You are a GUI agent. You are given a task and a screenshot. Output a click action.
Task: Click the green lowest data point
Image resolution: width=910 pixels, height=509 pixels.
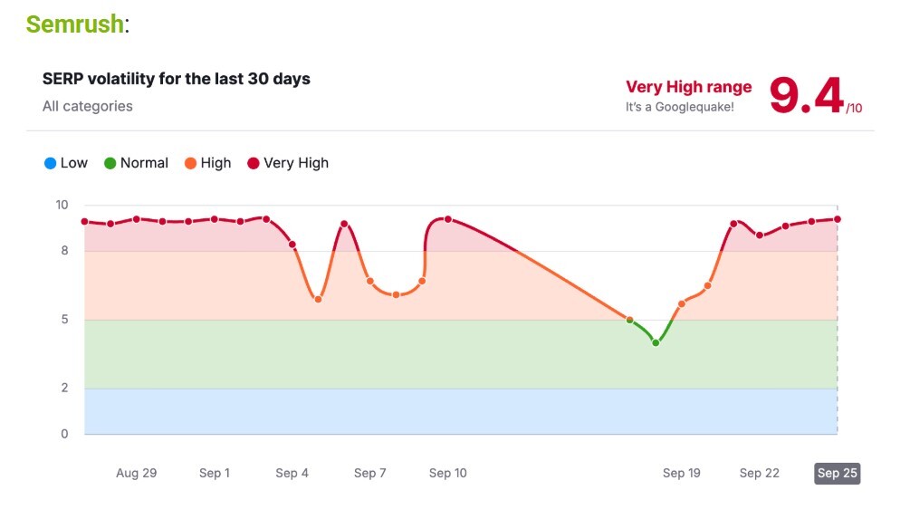coord(656,342)
